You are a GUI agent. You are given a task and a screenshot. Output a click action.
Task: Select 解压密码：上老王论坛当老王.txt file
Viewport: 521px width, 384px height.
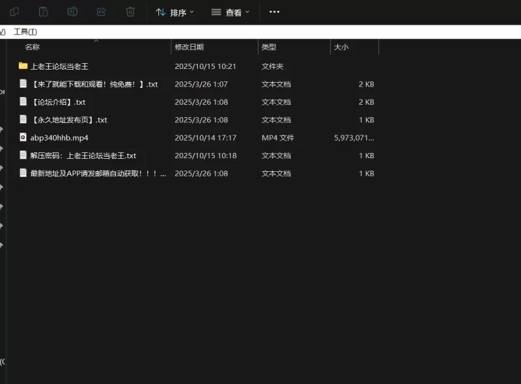click(83, 156)
